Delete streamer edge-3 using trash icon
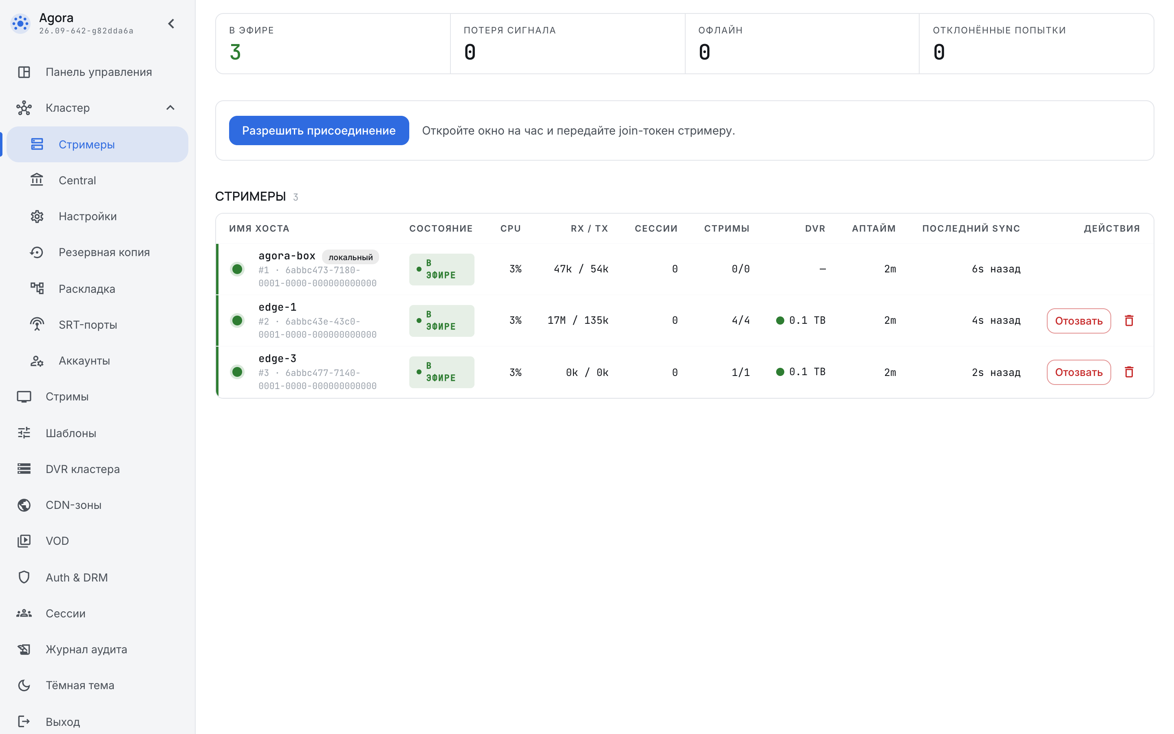Screen dimensions: 1174x734 click(x=1129, y=372)
